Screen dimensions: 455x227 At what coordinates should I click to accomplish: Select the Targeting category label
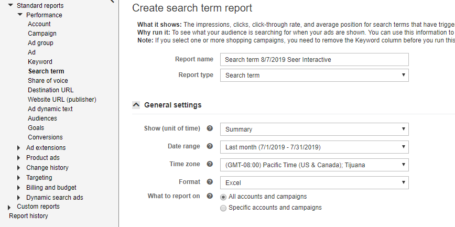click(x=39, y=178)
